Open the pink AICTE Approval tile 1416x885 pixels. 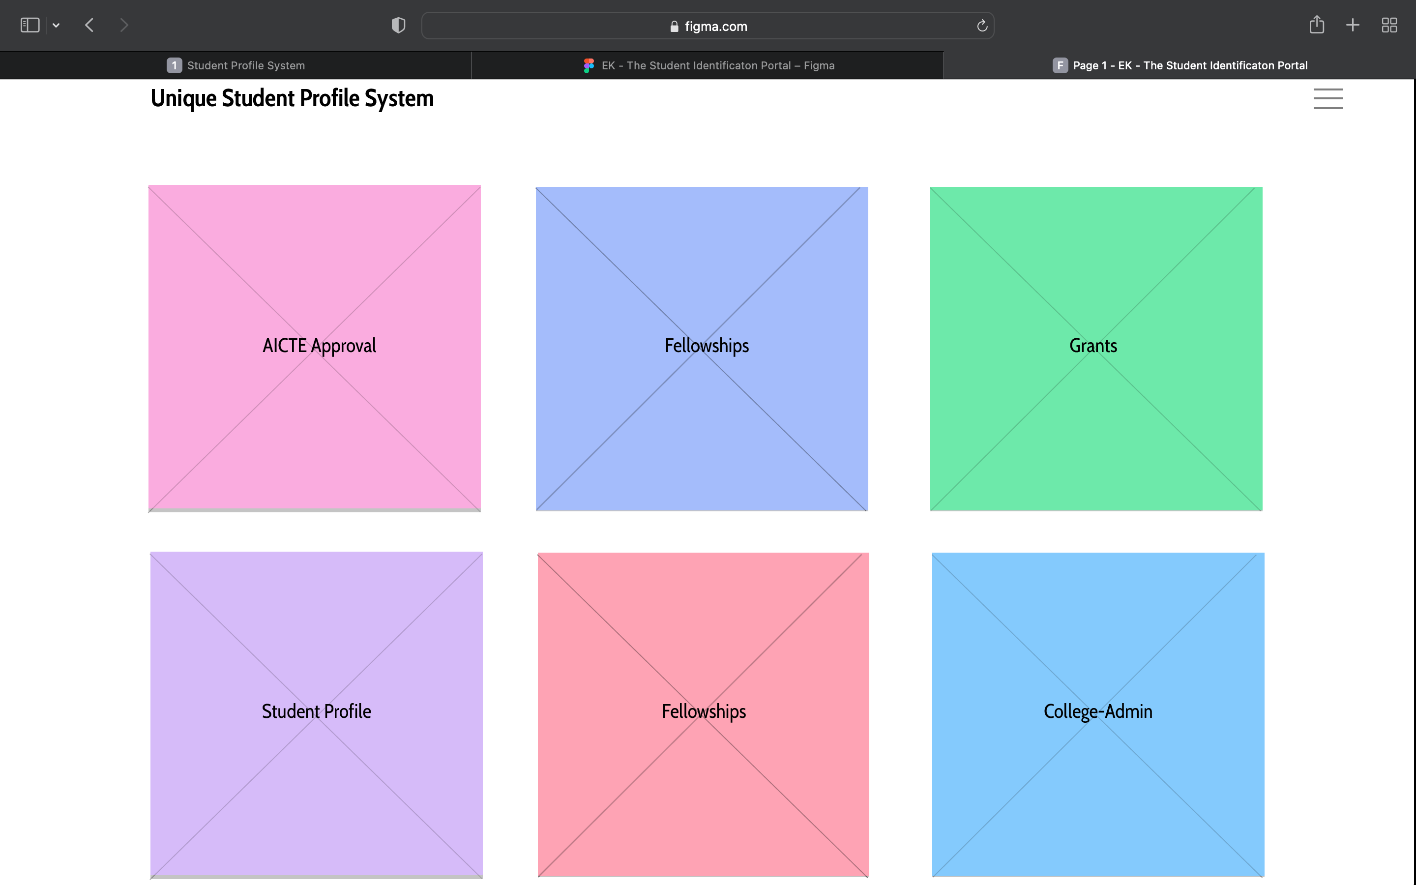click(x=315, y=348)
